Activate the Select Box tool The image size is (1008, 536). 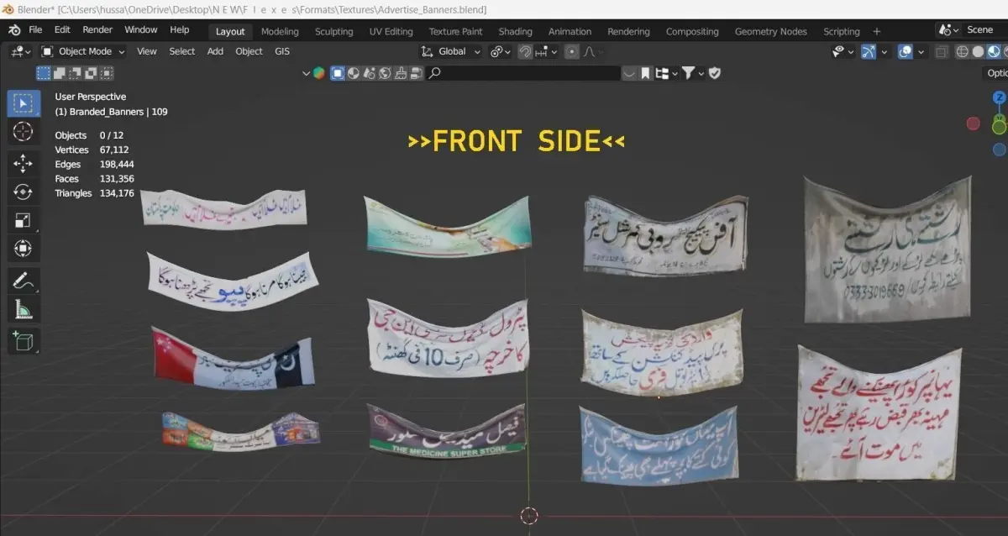click(x=24, y=103)
